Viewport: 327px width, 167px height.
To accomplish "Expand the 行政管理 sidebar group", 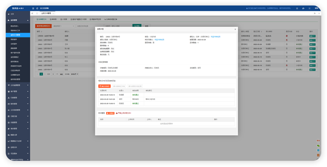I will [18, 98].
